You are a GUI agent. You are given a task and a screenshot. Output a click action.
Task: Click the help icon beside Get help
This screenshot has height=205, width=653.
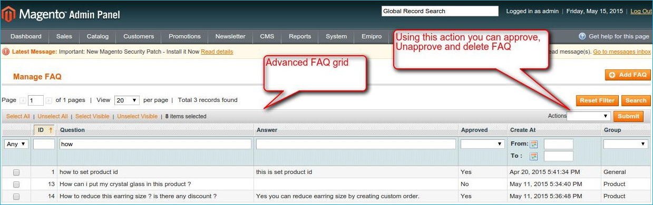tap(582, 36)
